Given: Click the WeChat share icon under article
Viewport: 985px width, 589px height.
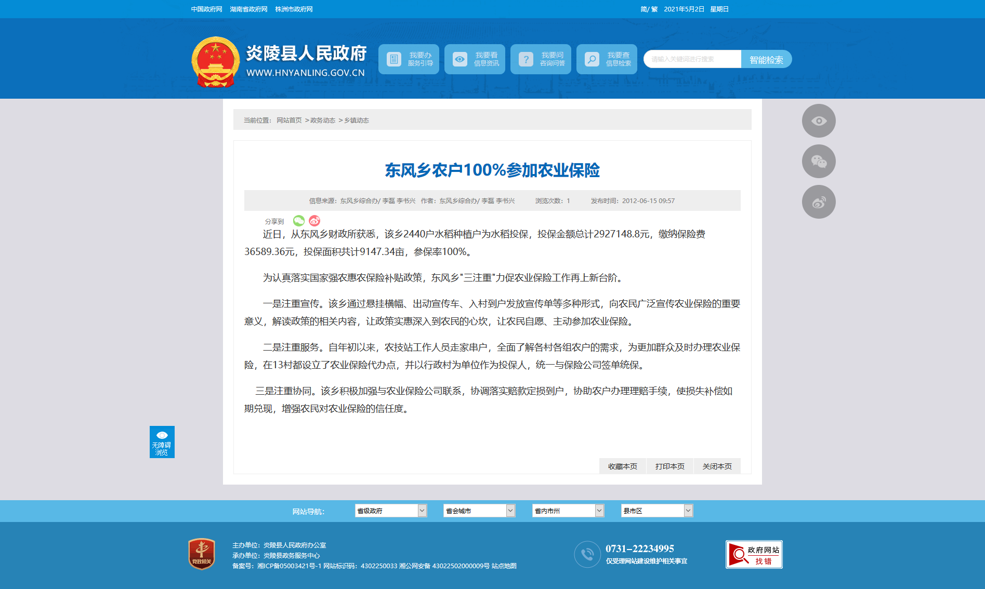Looking at the screenshot, I should (299, 221).
